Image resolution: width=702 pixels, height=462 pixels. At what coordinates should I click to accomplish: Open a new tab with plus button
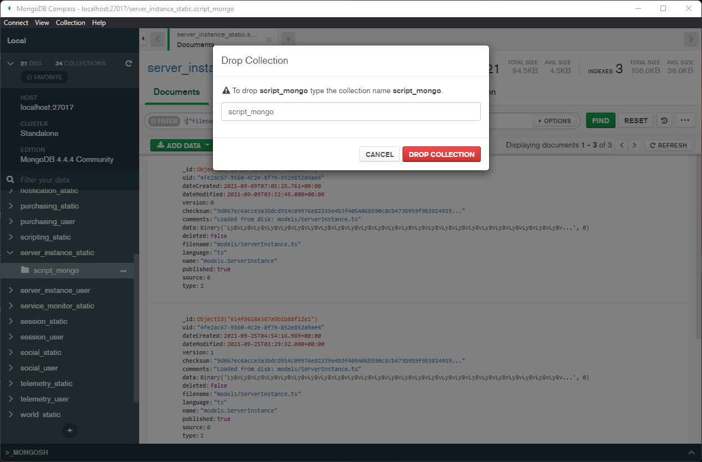pos(288,39)
